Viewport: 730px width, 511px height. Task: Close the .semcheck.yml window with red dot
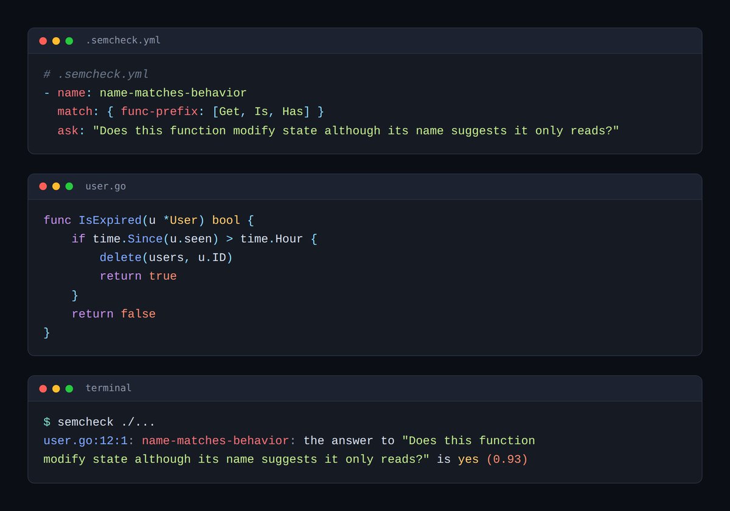click(x=43, y=41)
